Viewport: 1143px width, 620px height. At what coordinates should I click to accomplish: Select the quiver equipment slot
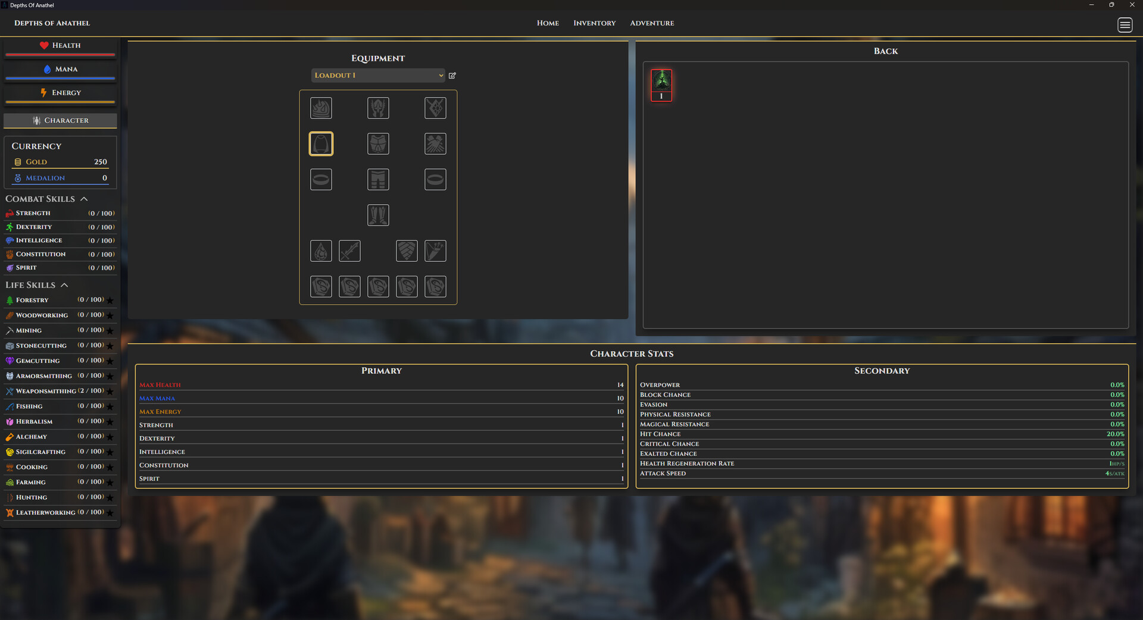coord(435,250)
